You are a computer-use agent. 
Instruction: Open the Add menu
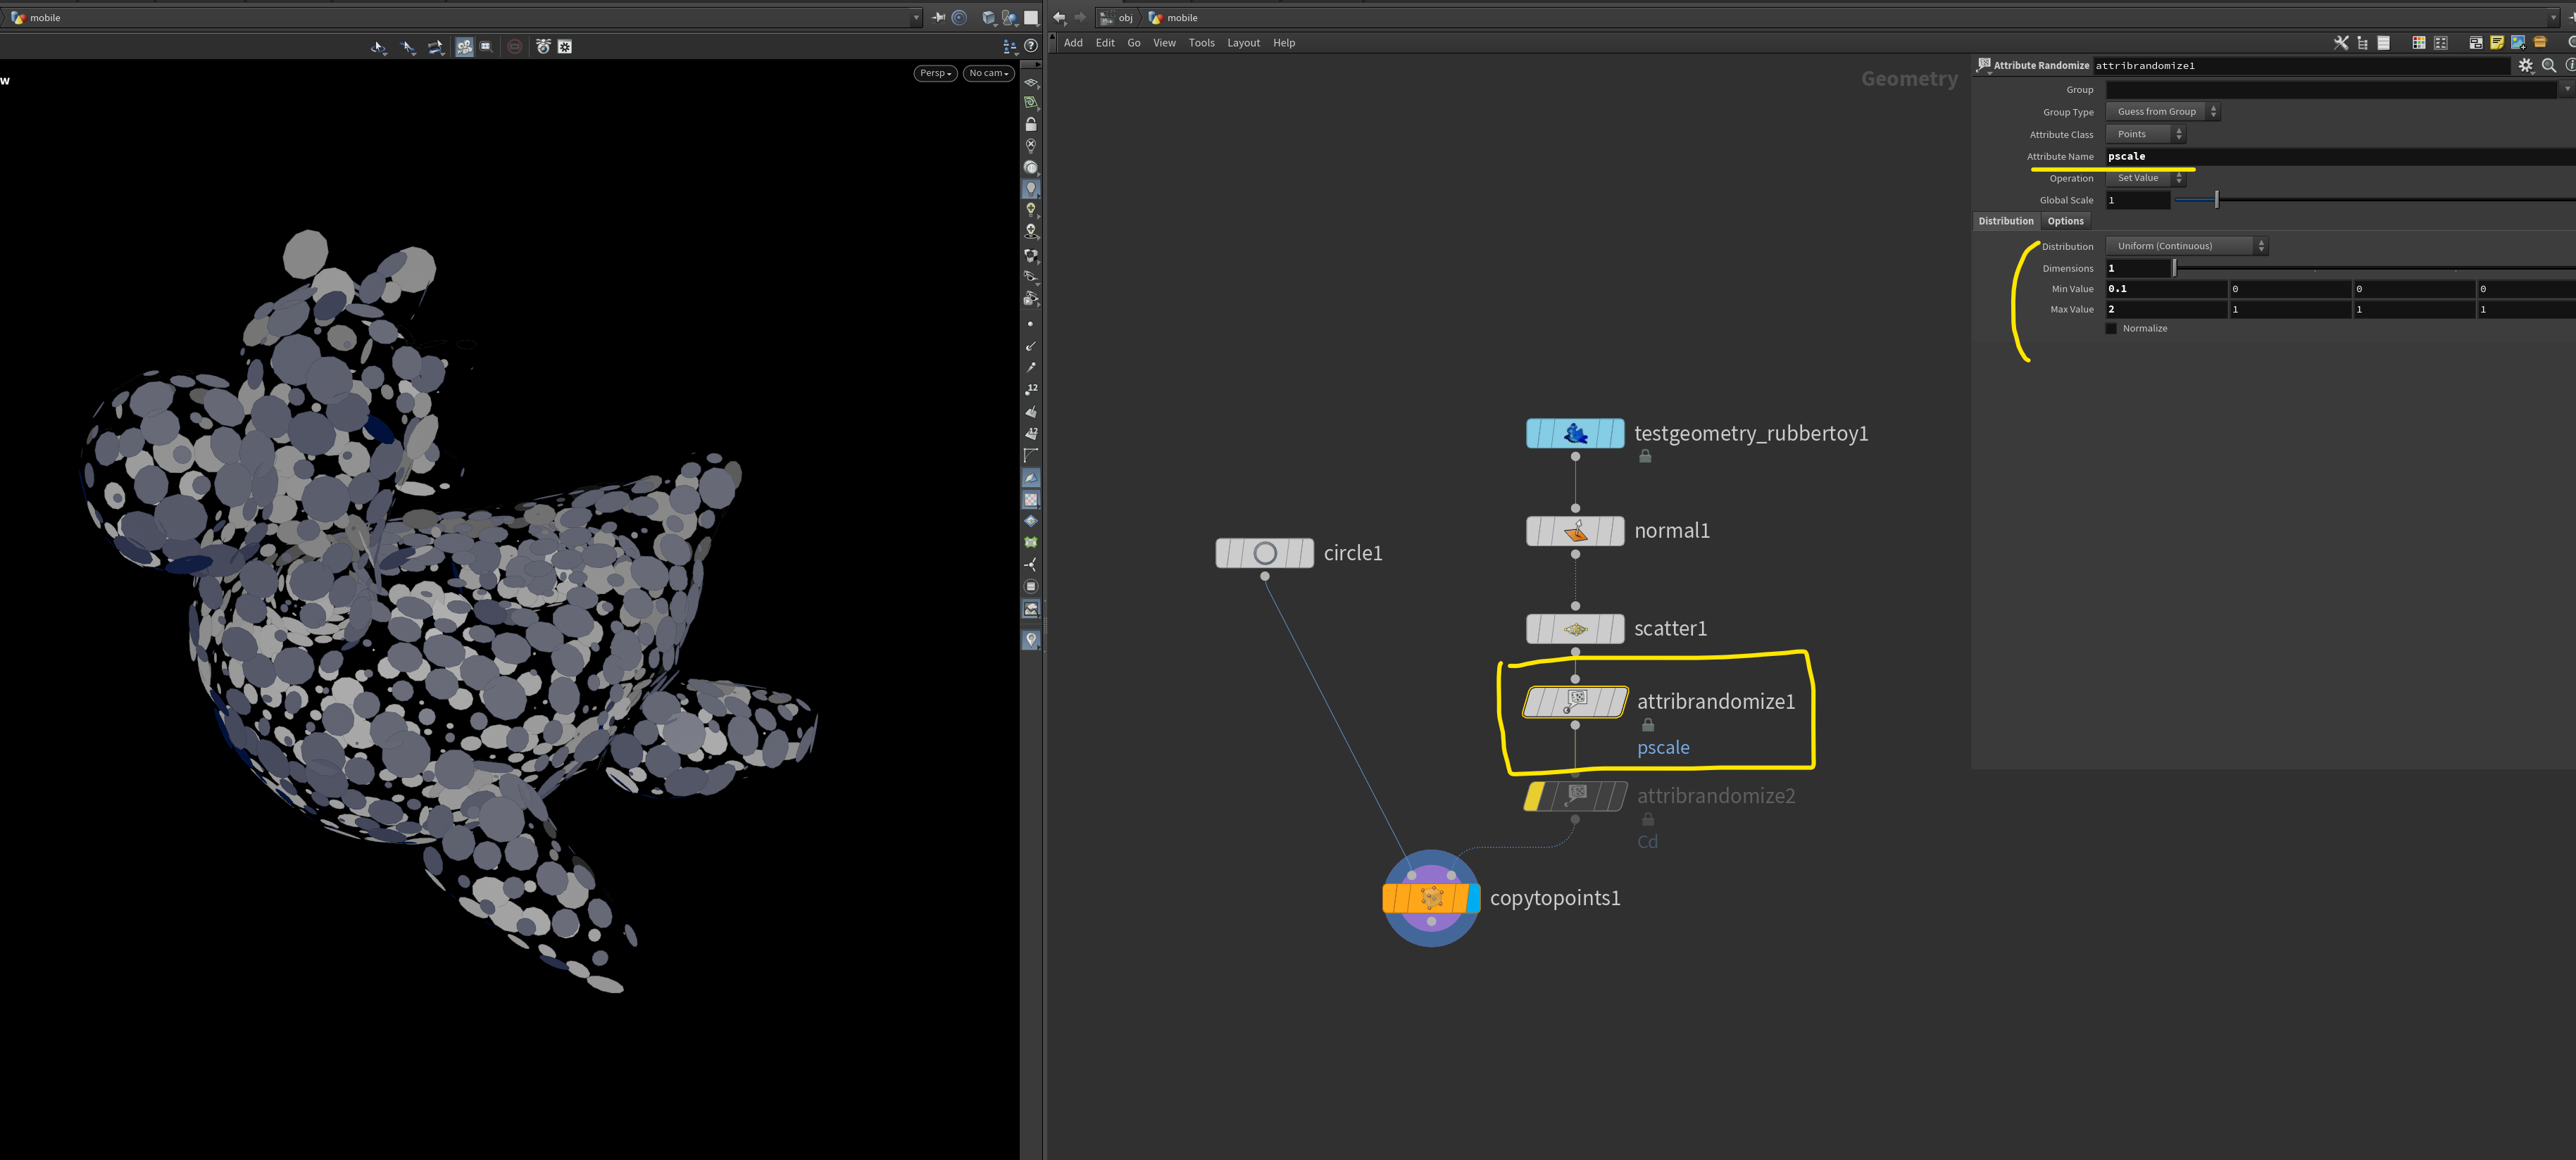pos(1073,43)
